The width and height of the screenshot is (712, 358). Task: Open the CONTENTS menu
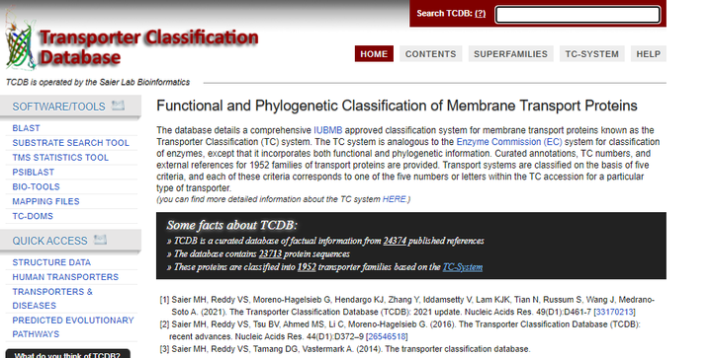(x=430, y=54)
